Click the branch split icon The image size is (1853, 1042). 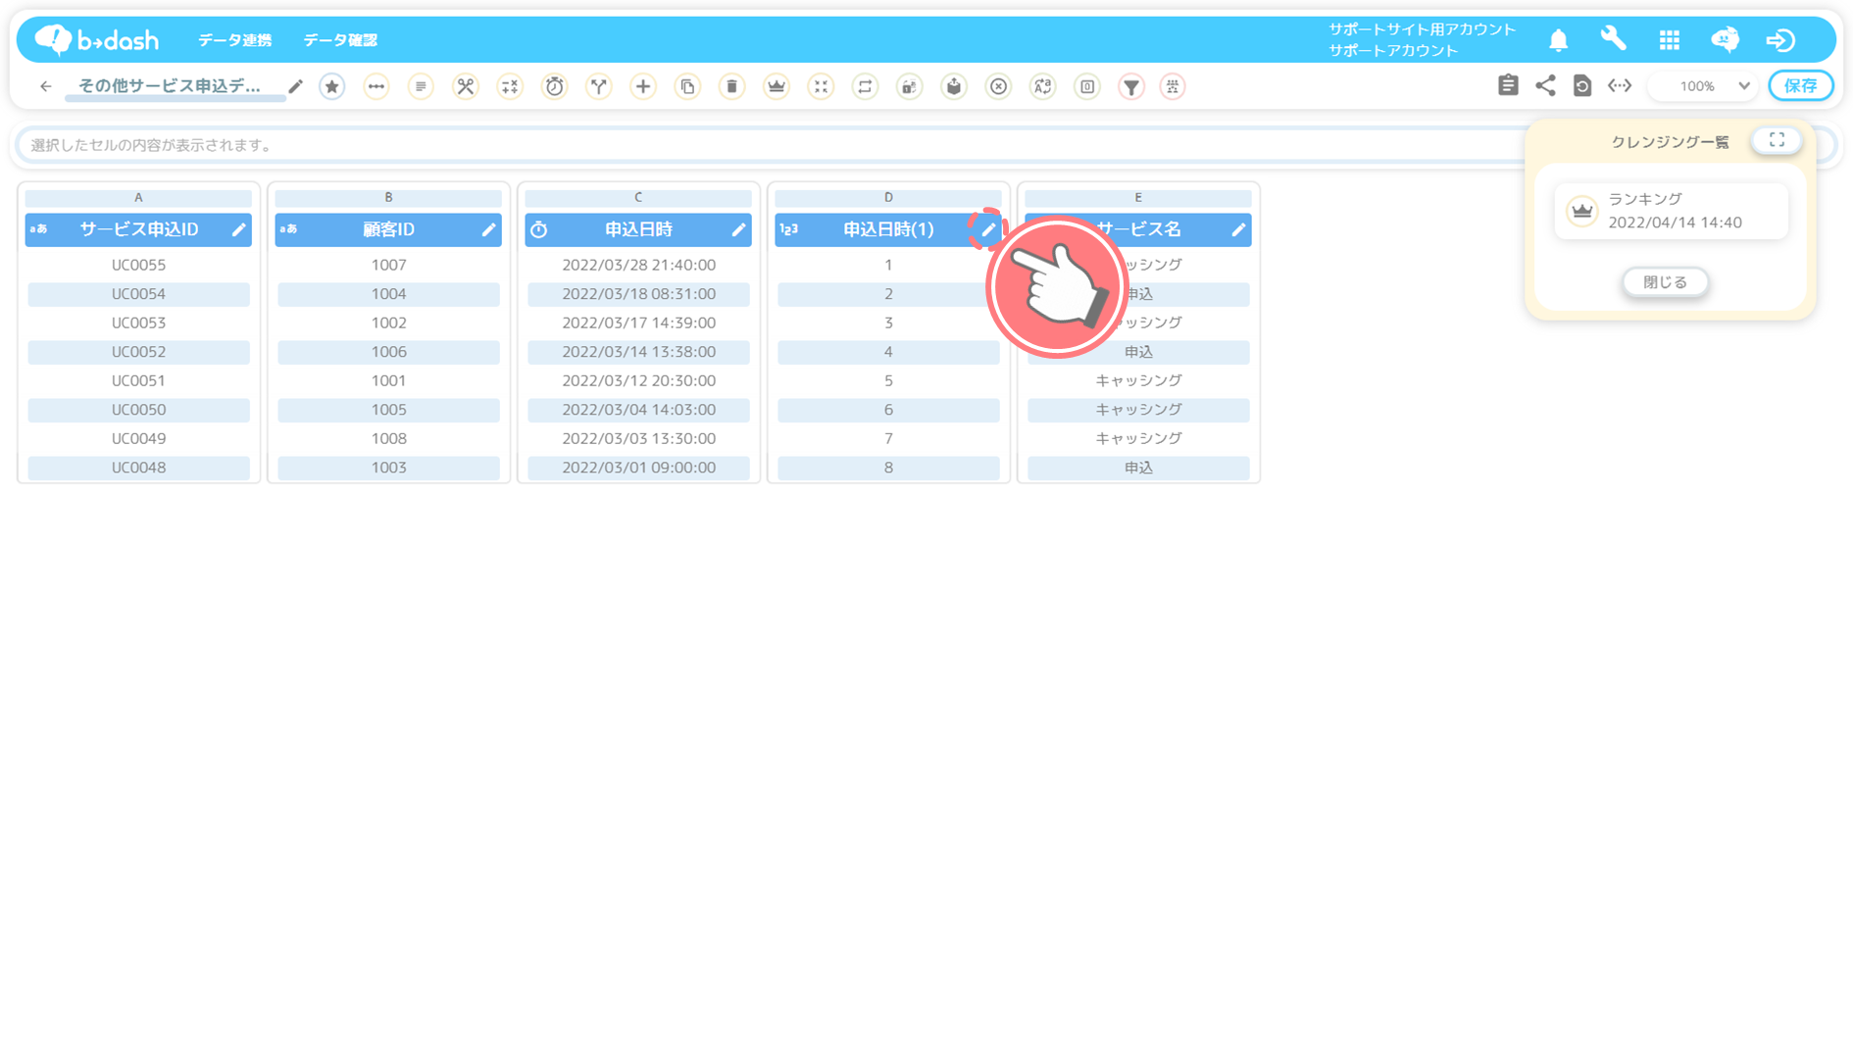click(x=599, y=86)
